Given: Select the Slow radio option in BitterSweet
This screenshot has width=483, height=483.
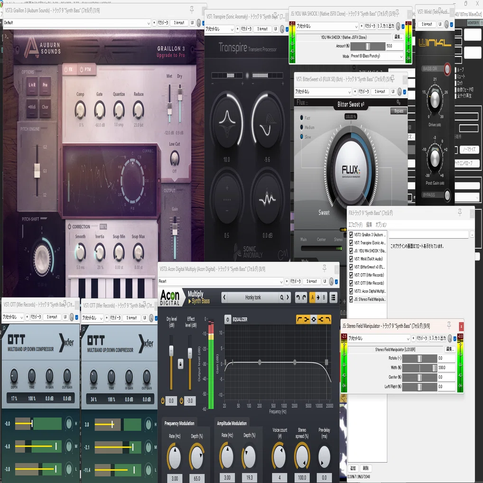Looking at the screenshot, I should click(302, 137).
